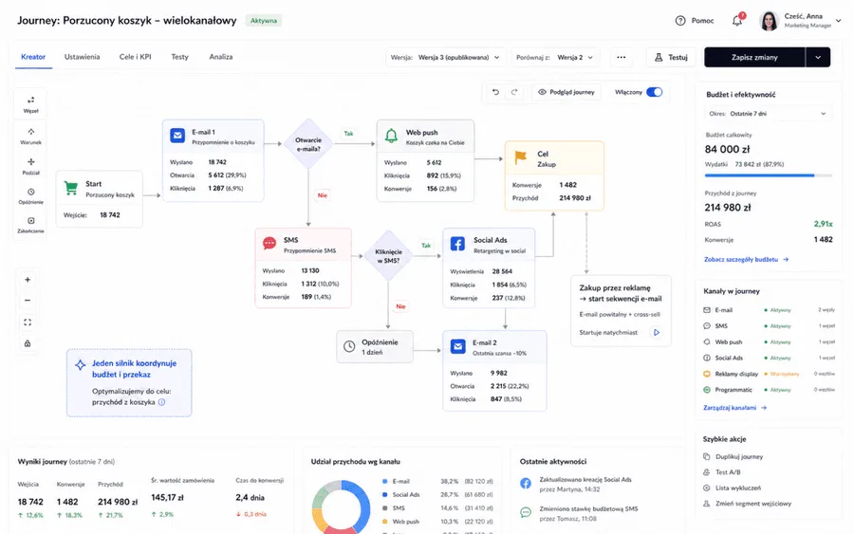Click Zmieniono stawkę budżetową SMS activity
Screen dimensions: 854x534
[x=580, y=513]
